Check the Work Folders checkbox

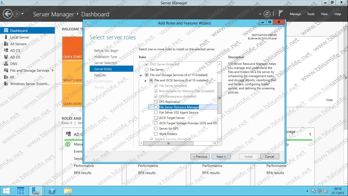click(156, 134)
